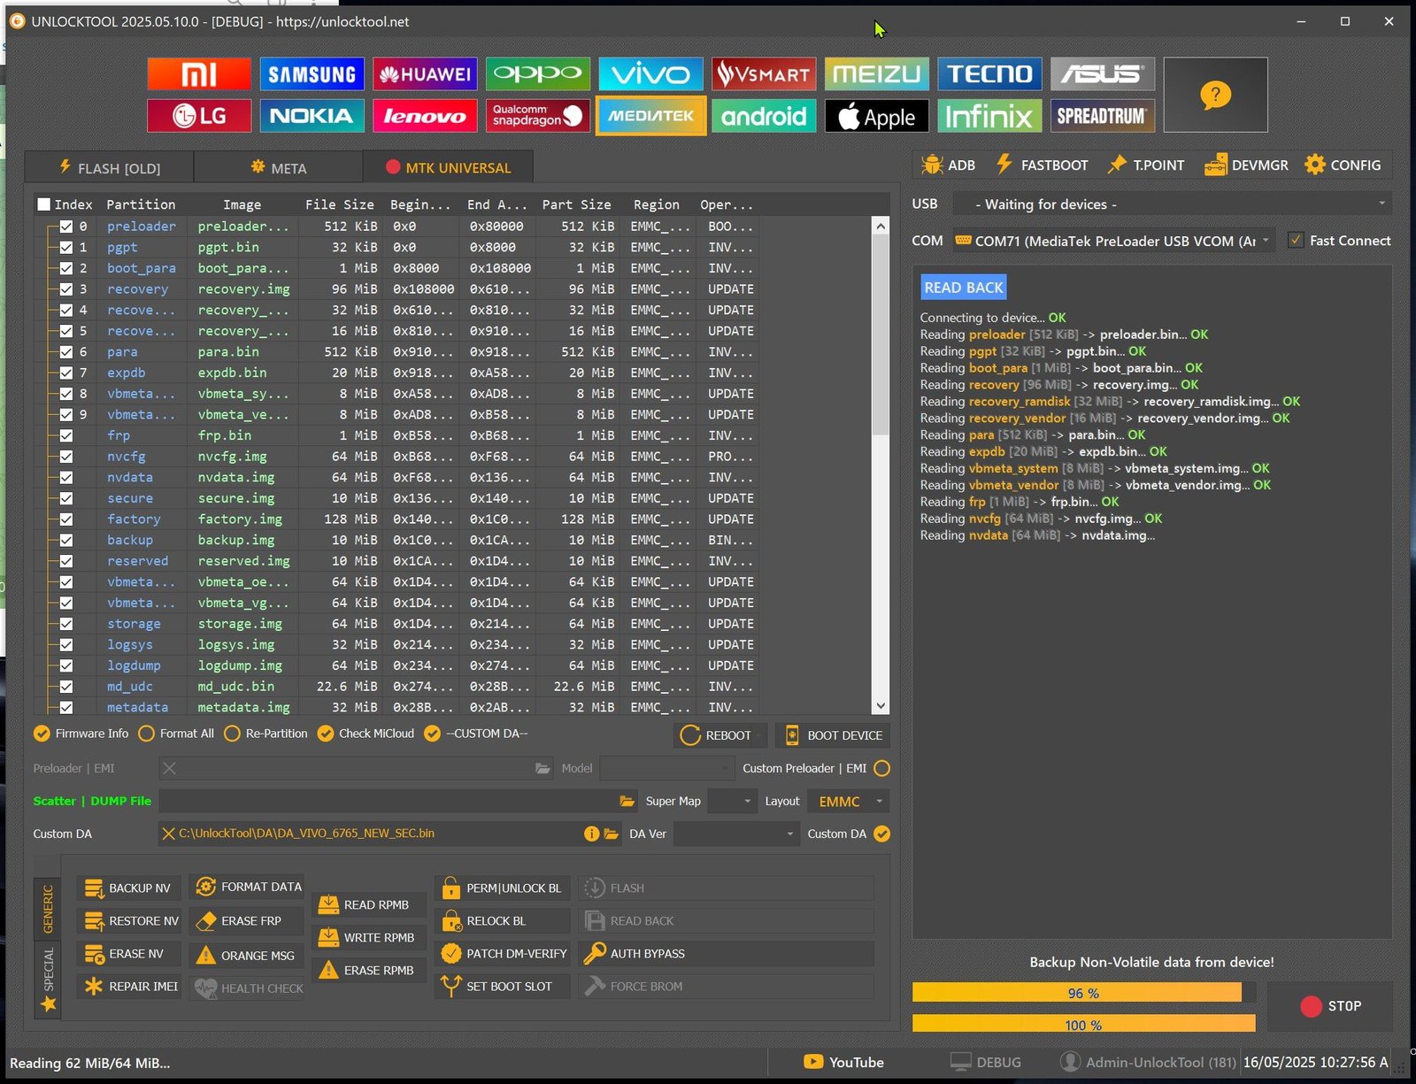
Task: Select the Spreadtrum brand logo
Action: 1103,116
